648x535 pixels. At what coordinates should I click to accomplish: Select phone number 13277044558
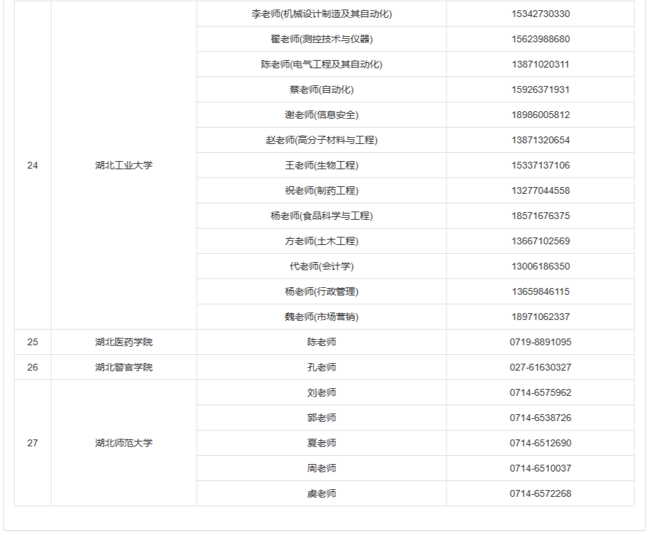(x=541, y=190)
